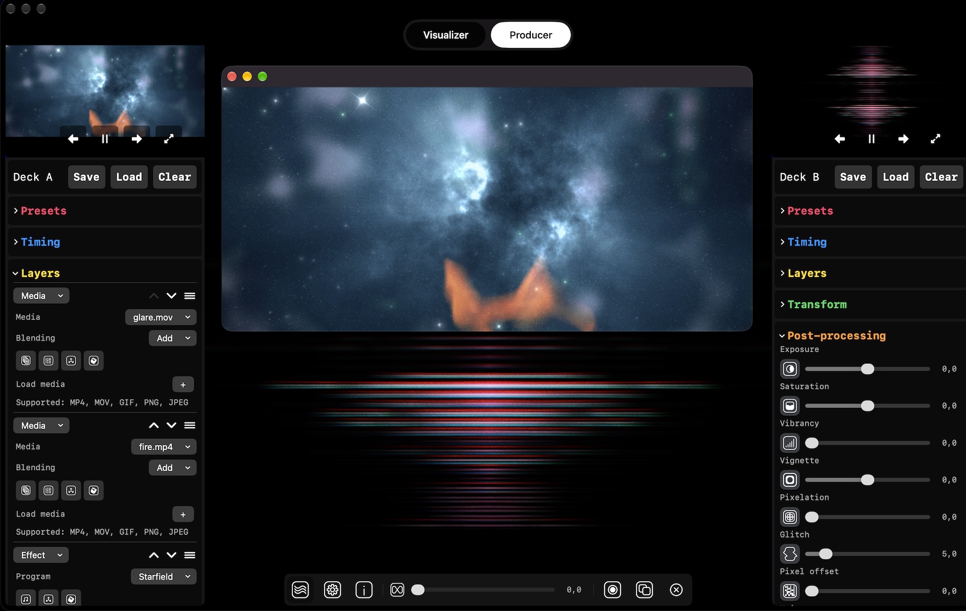The width and height of the screenshot is (966, 611).
Task: Save the Deck A configuration
Action: click(x=87, y=177)
